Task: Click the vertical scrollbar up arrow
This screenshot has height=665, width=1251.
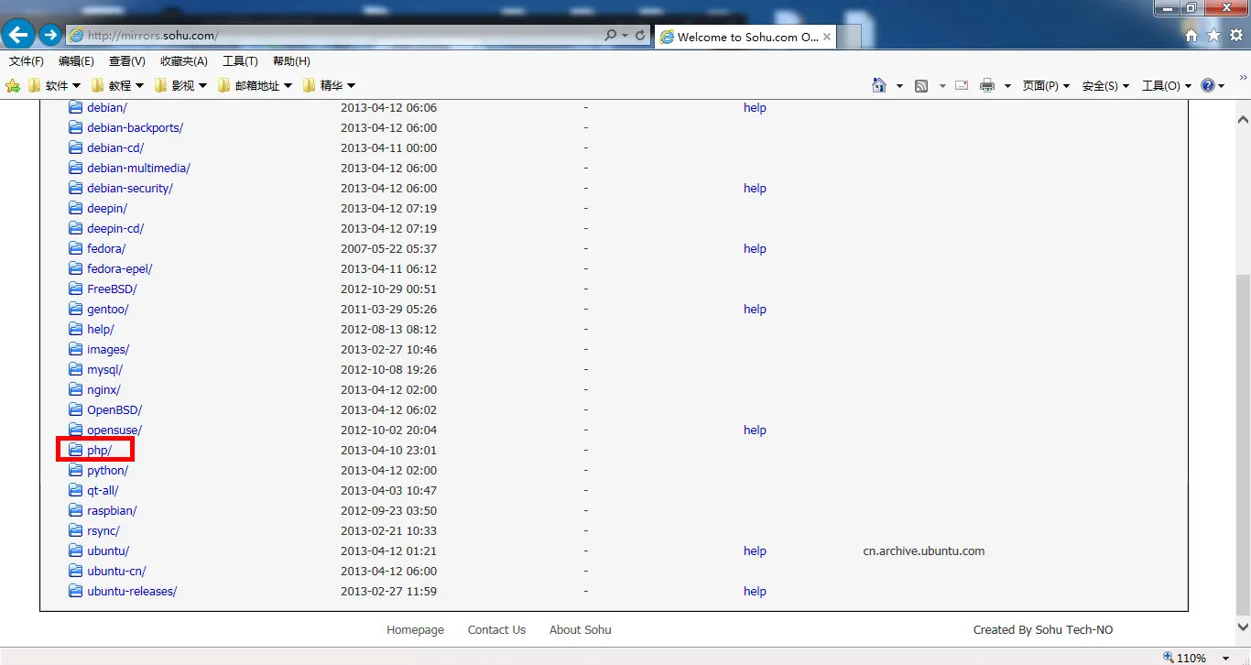Action: click(x=1243, y=119)
